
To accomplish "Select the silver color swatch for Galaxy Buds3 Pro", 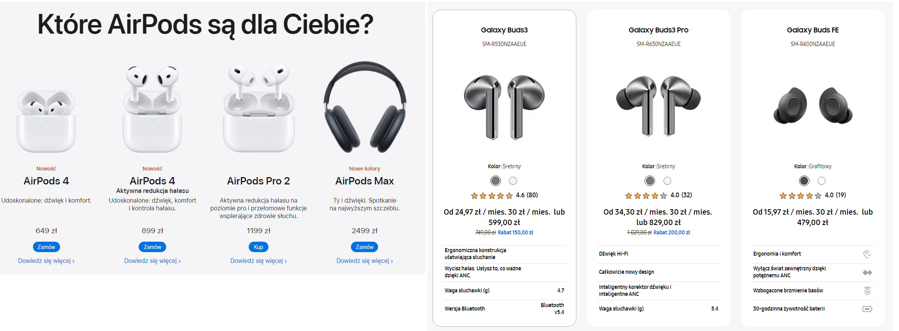I will [650, 181].
